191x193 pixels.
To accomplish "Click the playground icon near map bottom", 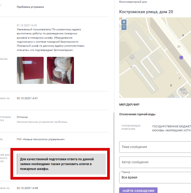I will click(x=171, y=85).
